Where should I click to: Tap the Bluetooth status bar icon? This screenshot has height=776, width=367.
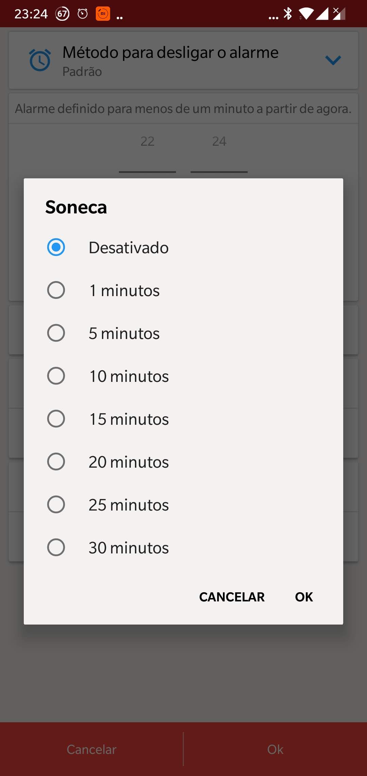pyautogui.click(x=288, y=14)
